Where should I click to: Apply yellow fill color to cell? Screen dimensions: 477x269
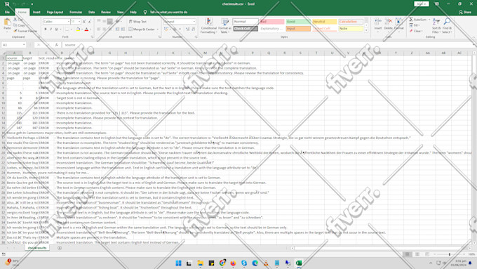78,29
